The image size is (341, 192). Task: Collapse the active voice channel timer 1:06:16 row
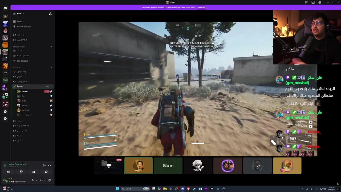32,86
